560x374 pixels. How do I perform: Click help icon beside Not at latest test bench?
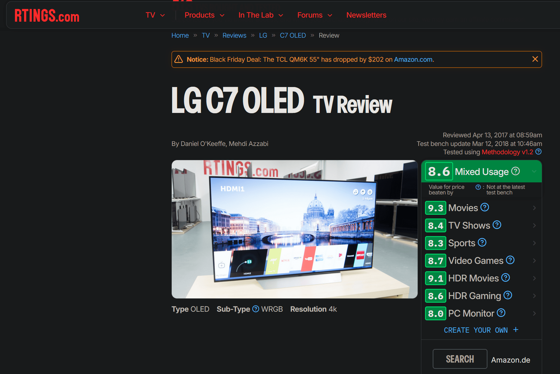(478, 187)
